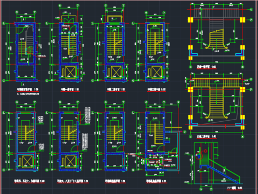
Task: Select the title under the top row's first stair plan
Action: (28, 89)
